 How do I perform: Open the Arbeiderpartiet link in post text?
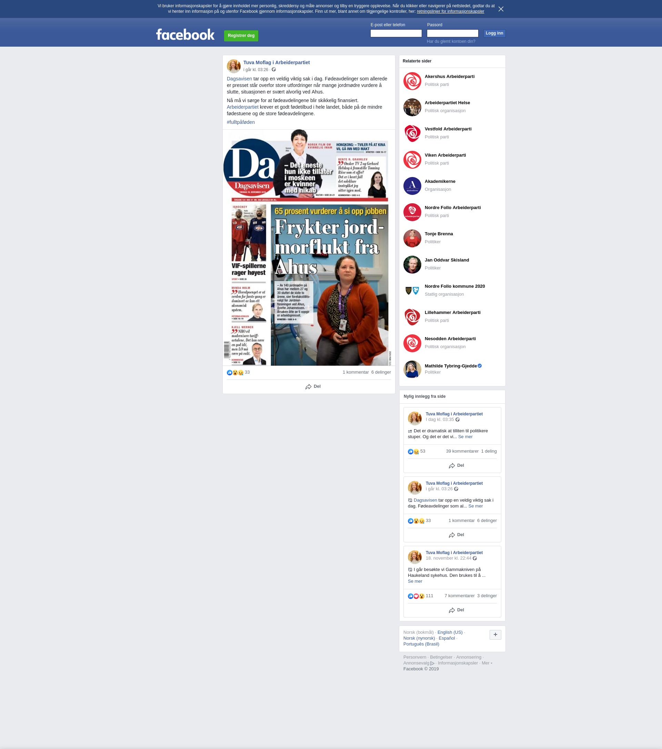click(242, 107)
